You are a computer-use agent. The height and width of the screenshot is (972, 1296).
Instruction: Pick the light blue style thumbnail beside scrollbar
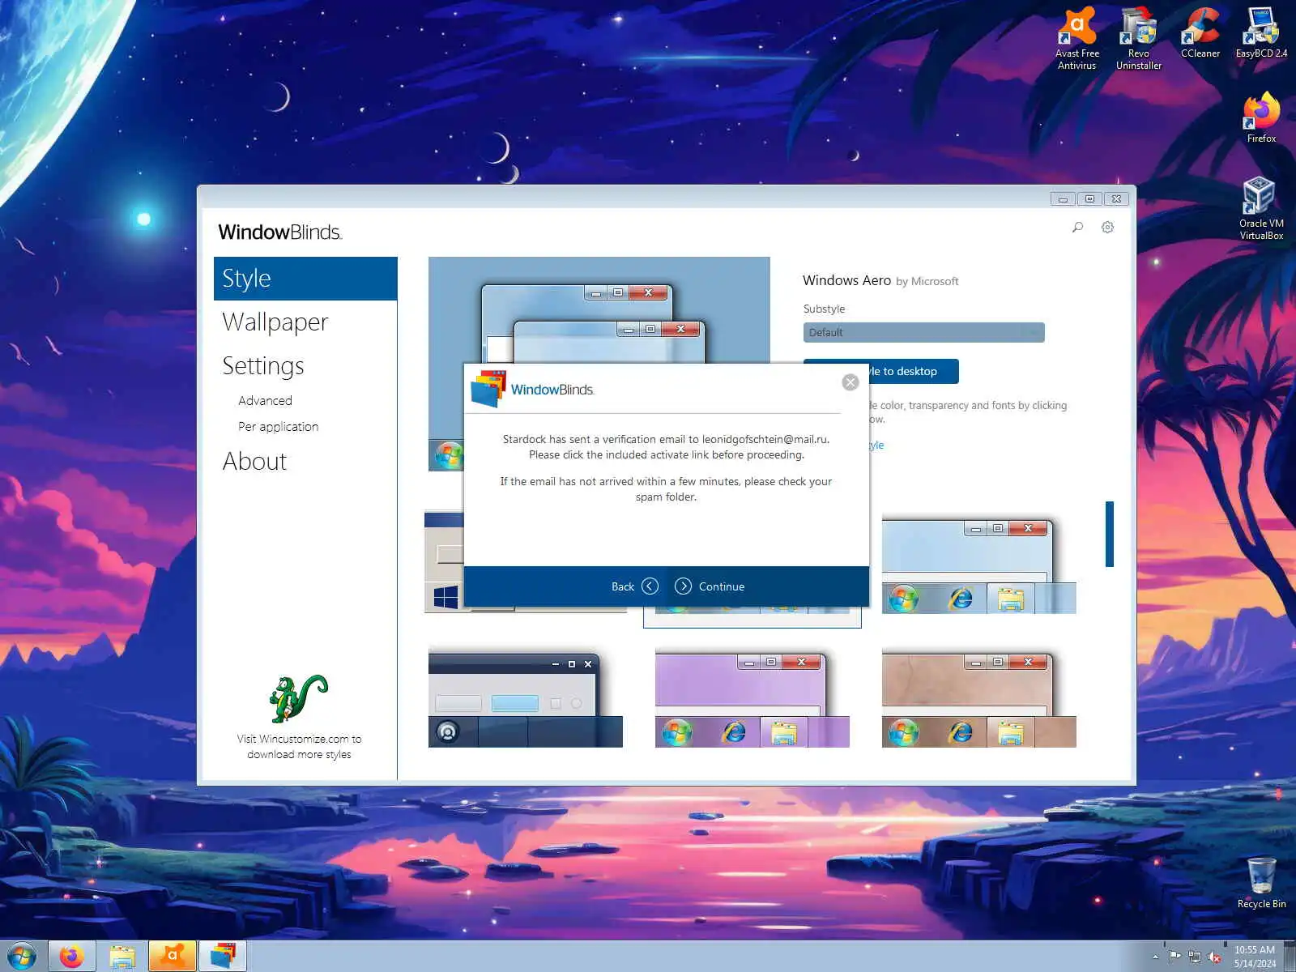tap(979, 566)
